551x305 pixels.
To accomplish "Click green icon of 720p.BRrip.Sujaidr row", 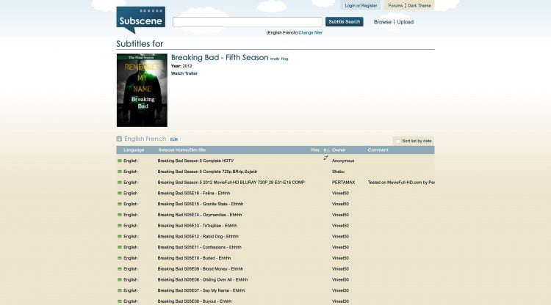I will click(x=120, y=172).
